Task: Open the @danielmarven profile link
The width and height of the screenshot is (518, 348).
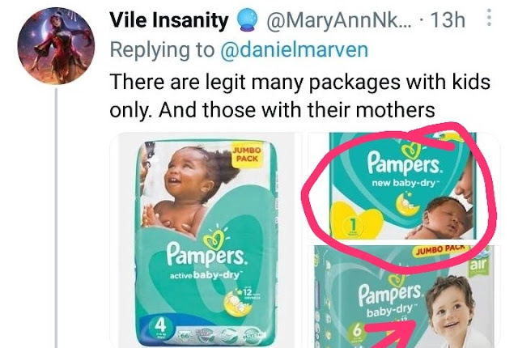Action: coord(294,49)
